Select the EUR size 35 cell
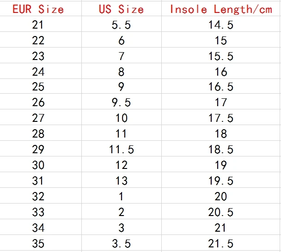 [41, 243]
